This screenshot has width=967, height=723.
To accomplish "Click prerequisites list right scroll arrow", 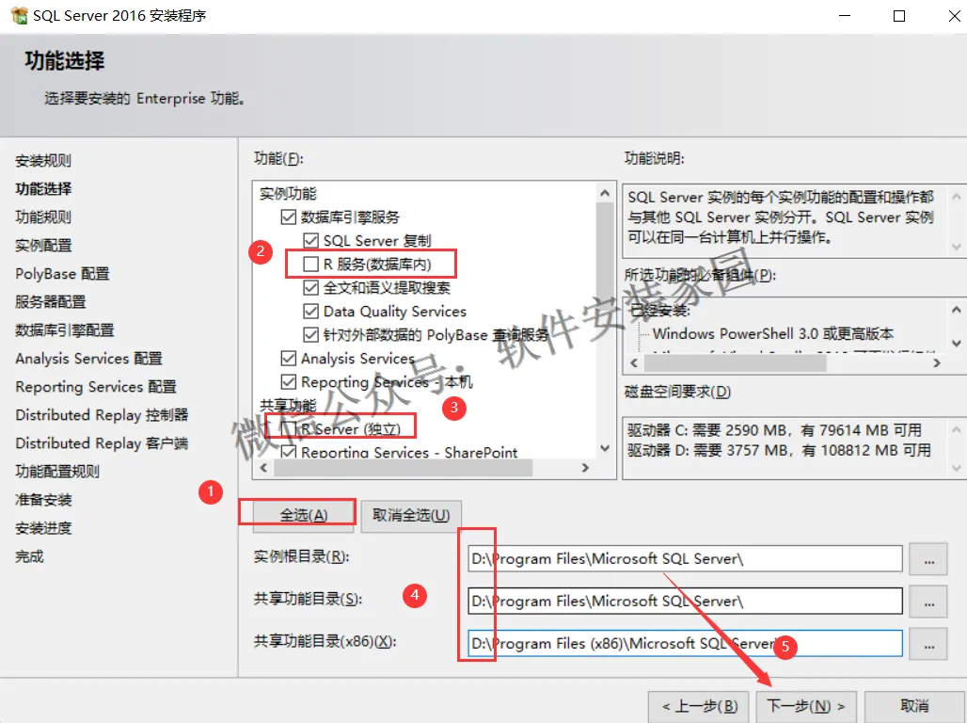I will (x=937, y=363).
